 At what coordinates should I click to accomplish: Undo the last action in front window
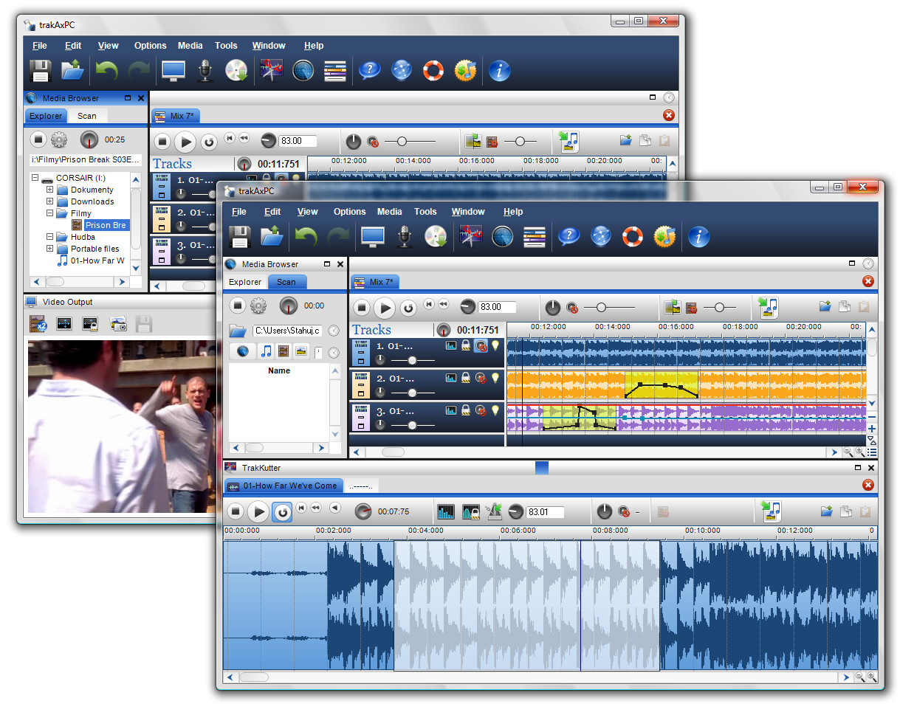tap(306, 237)
